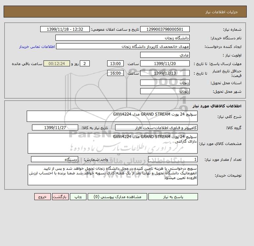Click the label حداقل تاریخ اعتبار قیمت

tap(227, 73)
